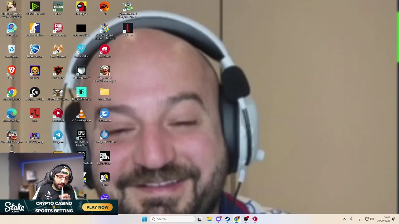Open Pummel Party desktop icon
The width and height of the screenshot is (399, 224).
[x=58, y=30]
